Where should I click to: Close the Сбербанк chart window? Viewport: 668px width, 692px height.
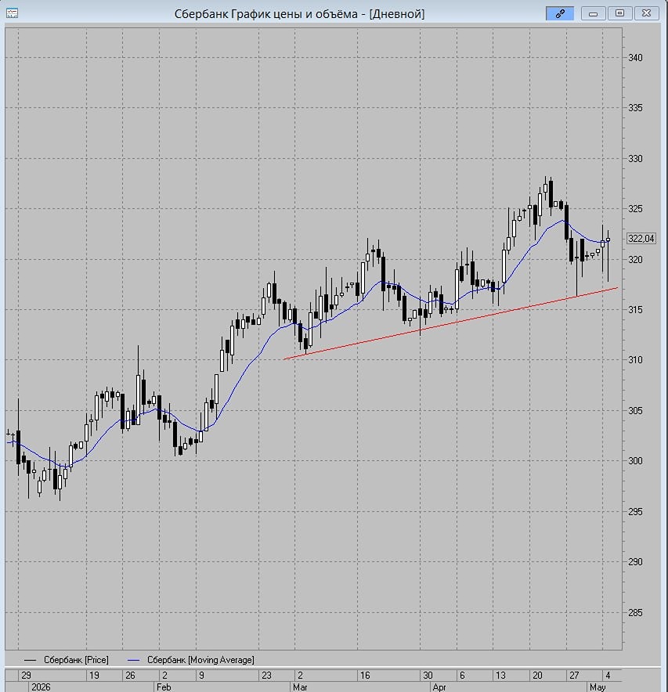(x=646, y=13)
